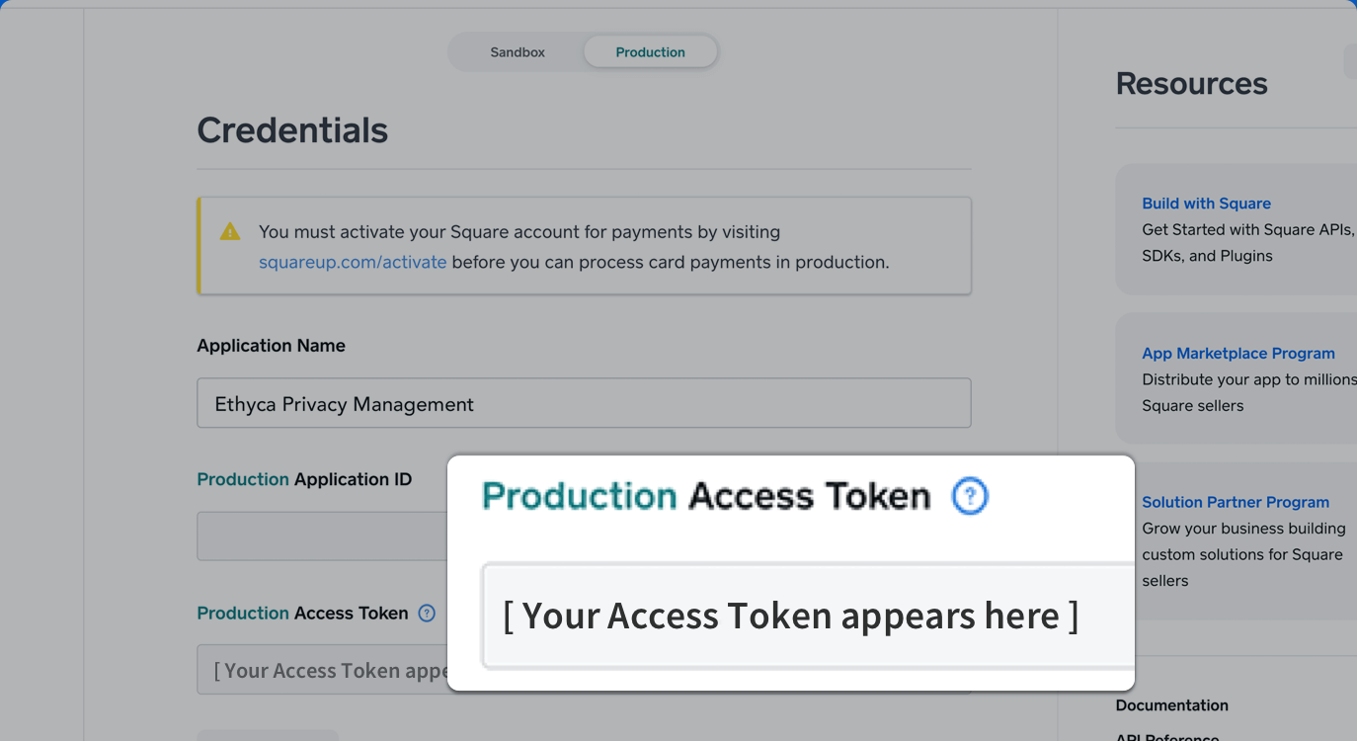
Task: Open the squareup.com/activate link
Action: 353,262
